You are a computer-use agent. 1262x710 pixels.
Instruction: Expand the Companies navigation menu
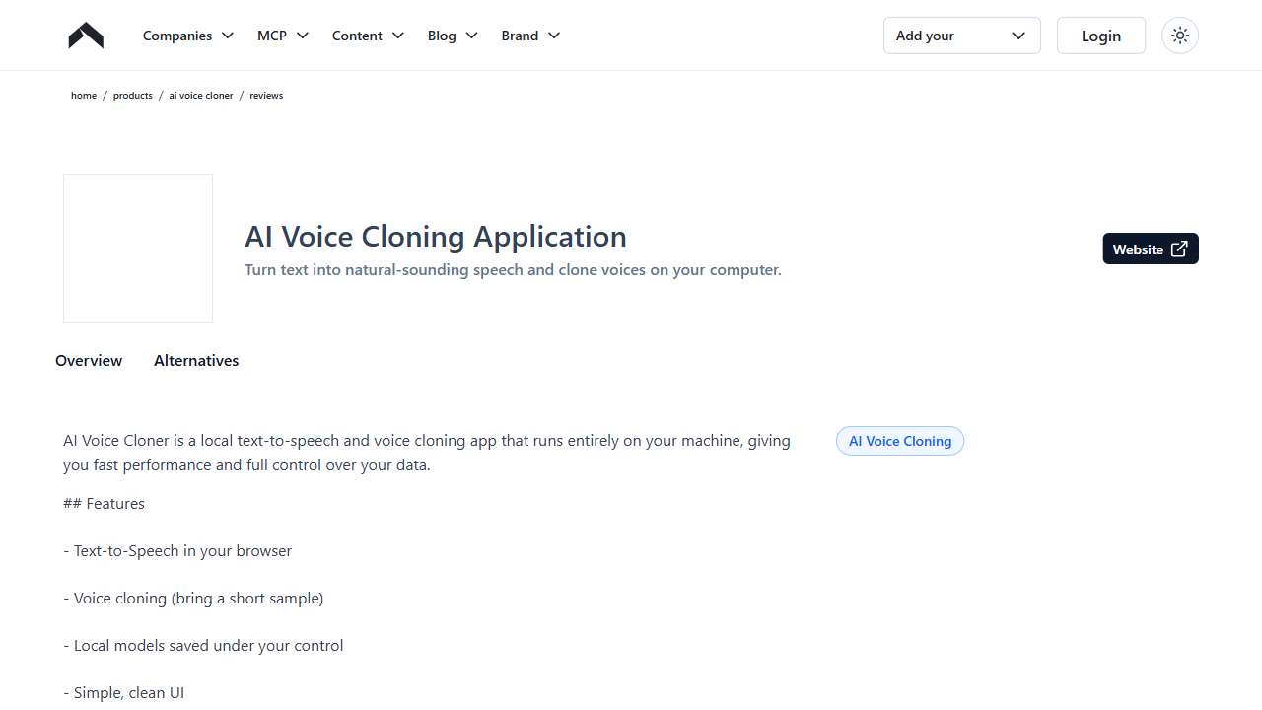(177, 35)
